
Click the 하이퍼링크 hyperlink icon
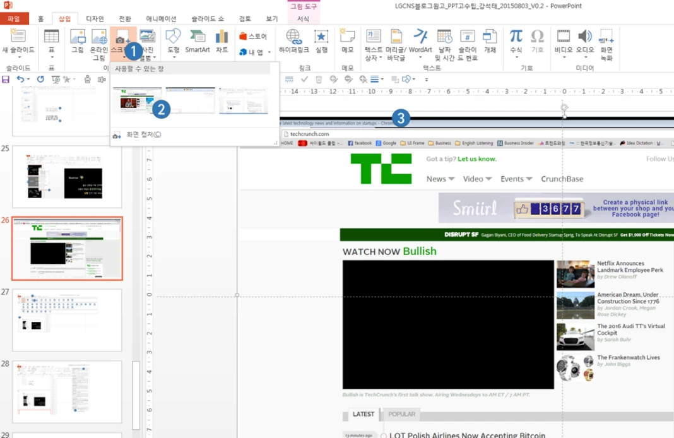point(294,37)
